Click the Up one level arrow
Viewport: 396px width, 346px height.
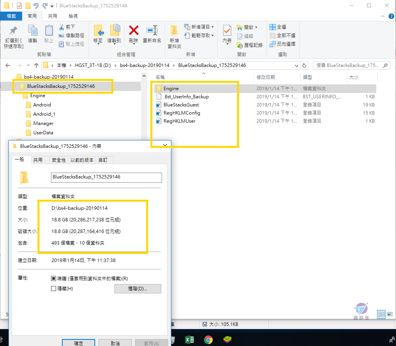tap(36, 65)
